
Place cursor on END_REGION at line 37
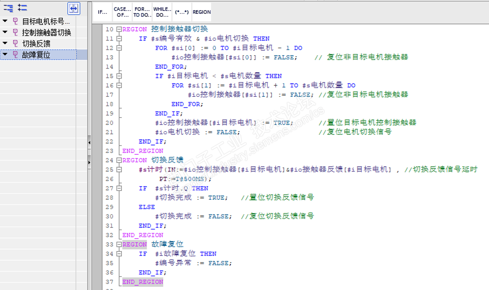(143, 282)
